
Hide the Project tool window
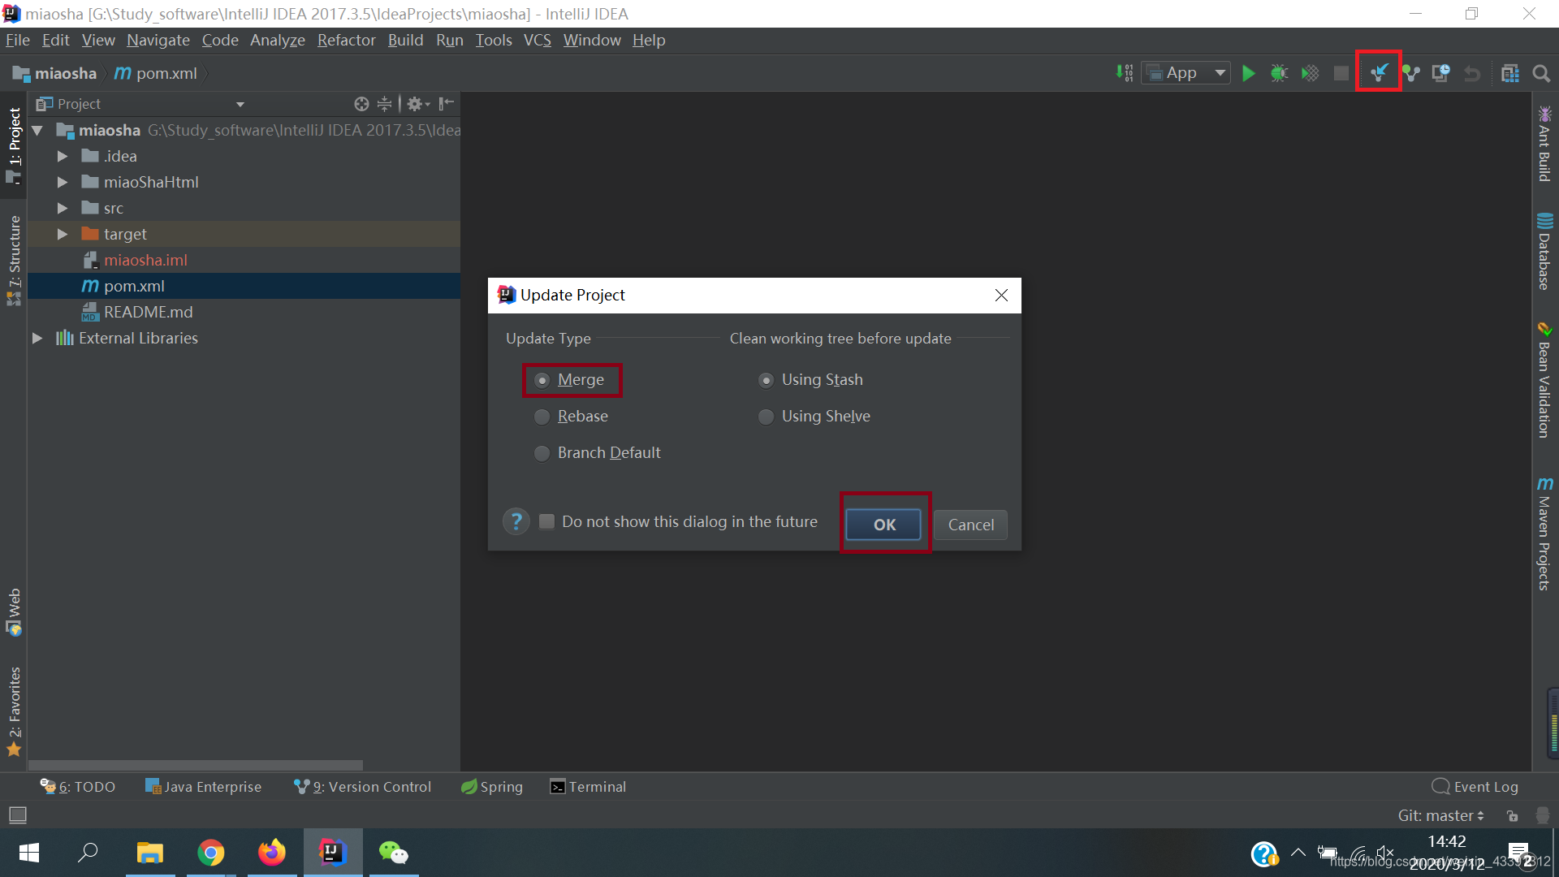click(446, 104)
